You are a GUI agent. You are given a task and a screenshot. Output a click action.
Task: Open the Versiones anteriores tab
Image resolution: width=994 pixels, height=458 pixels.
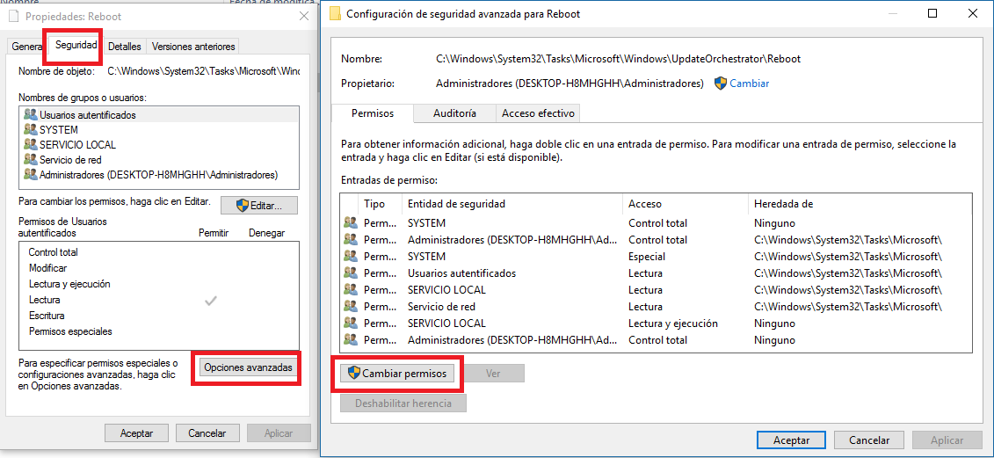click(x=193, y=47)
